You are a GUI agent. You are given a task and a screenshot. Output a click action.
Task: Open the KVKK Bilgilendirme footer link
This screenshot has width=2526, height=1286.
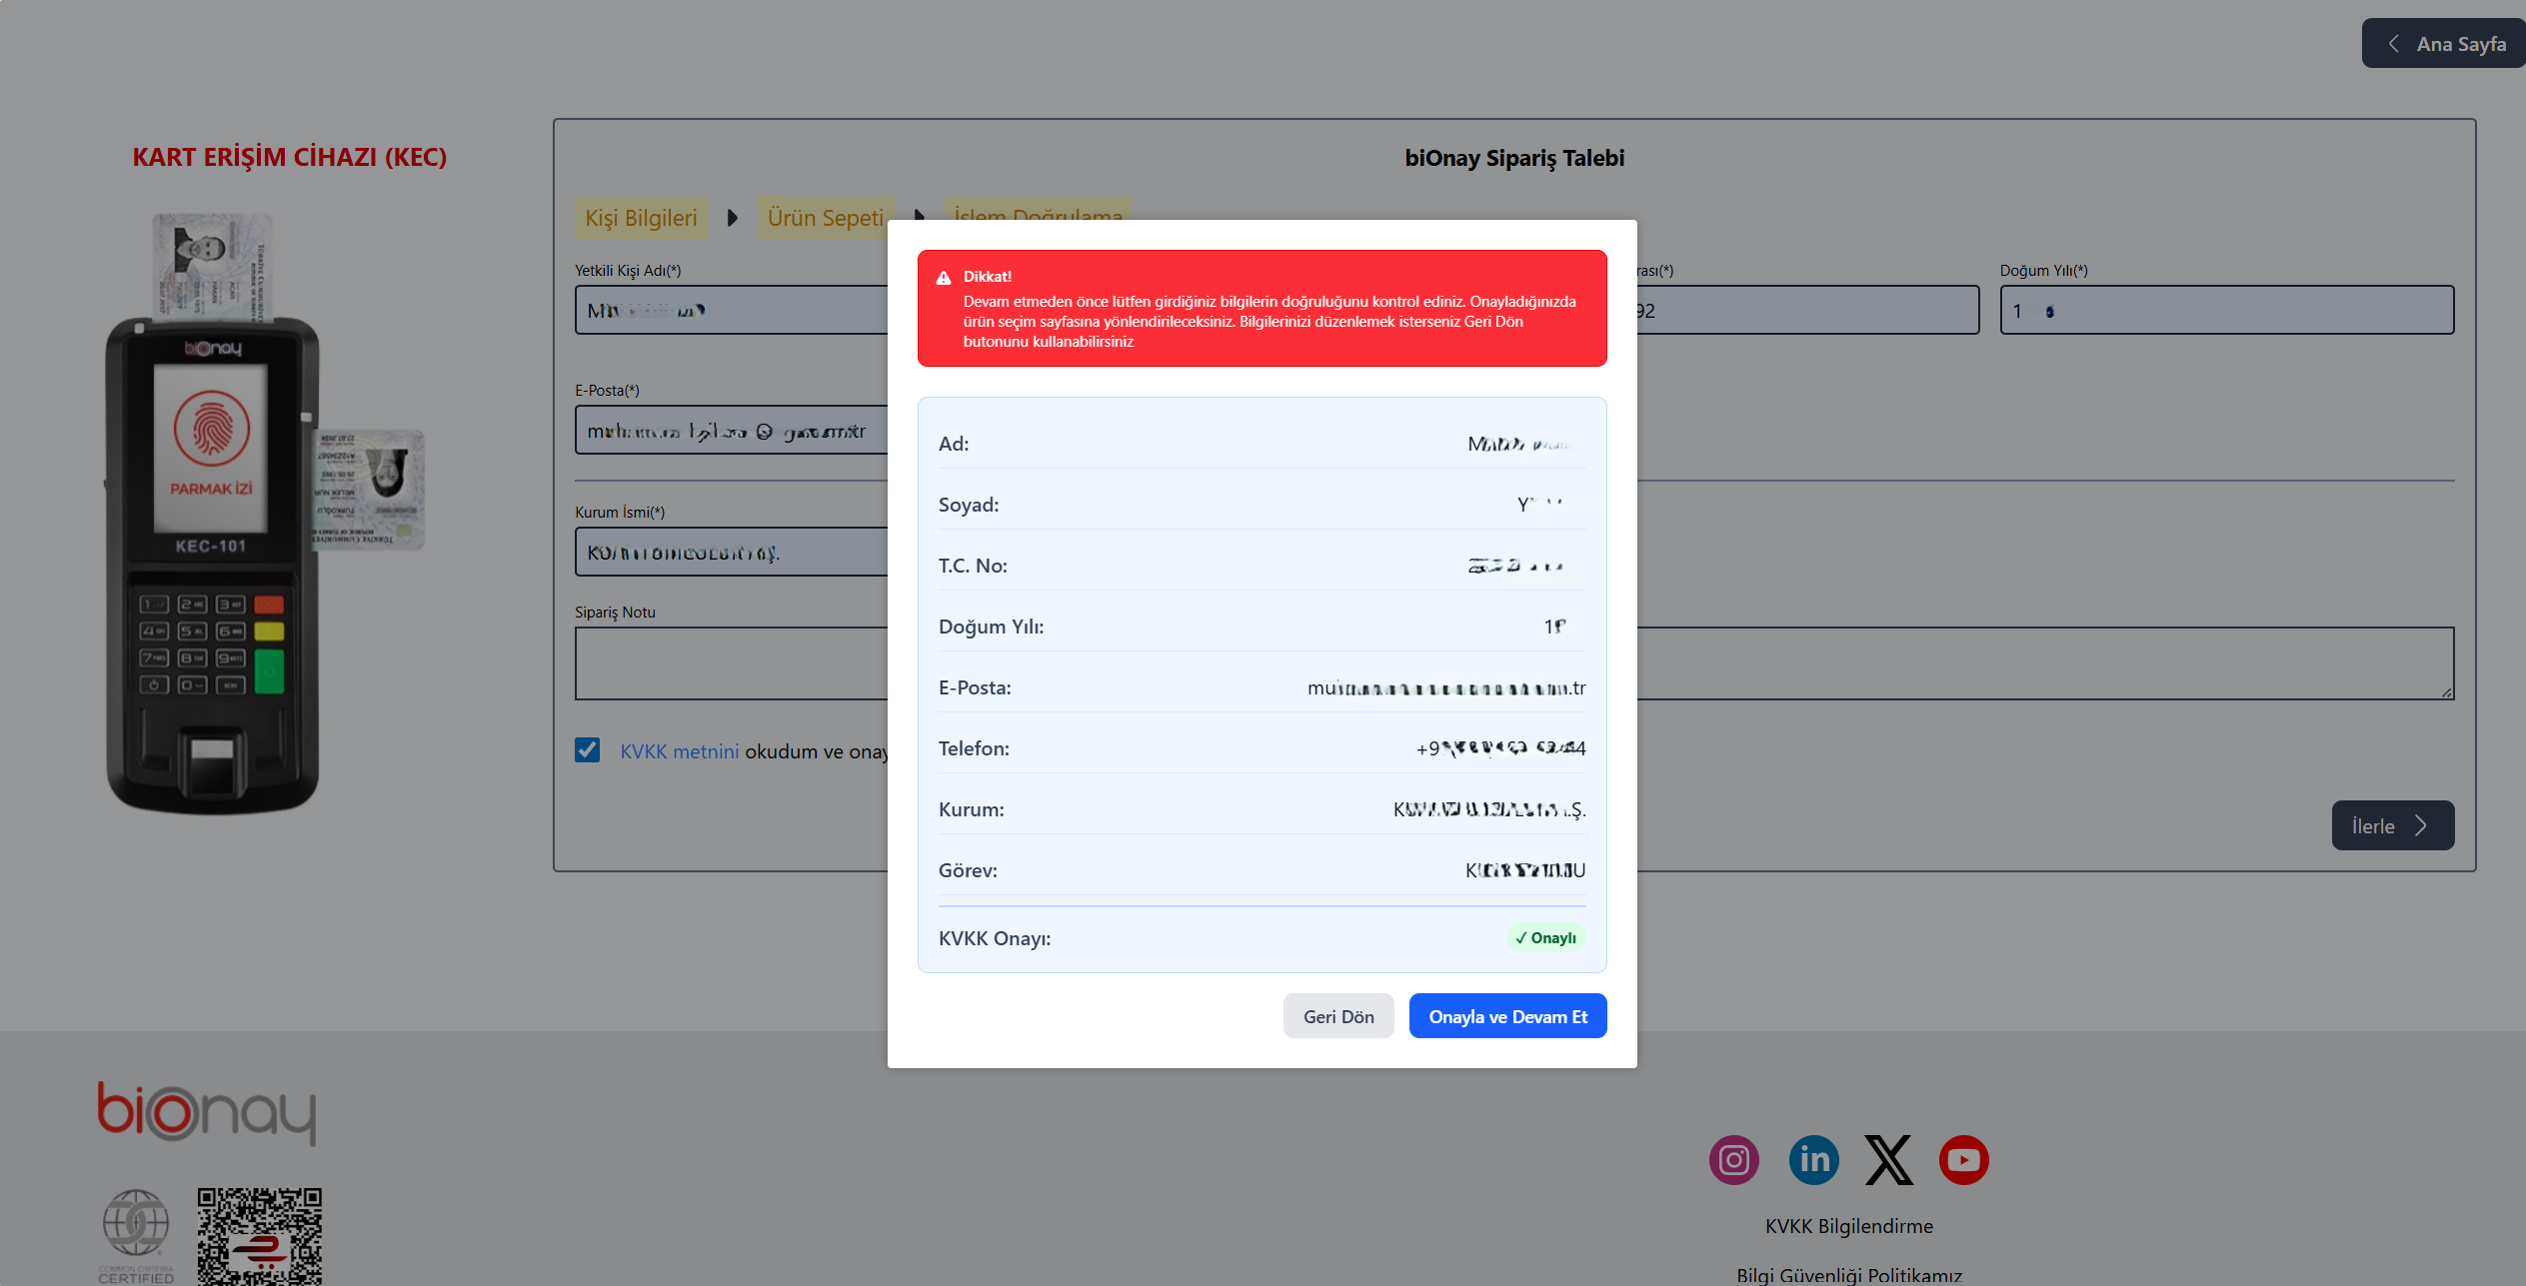(1848, 1226)
